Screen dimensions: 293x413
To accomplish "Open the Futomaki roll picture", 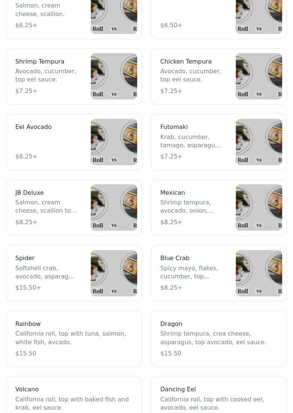I will pos(259,142).
